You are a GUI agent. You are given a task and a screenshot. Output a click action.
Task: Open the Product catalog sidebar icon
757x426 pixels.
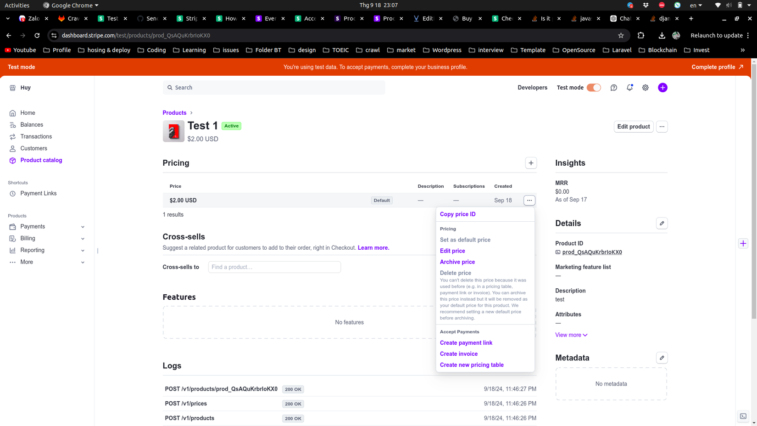tap(12, 160)
